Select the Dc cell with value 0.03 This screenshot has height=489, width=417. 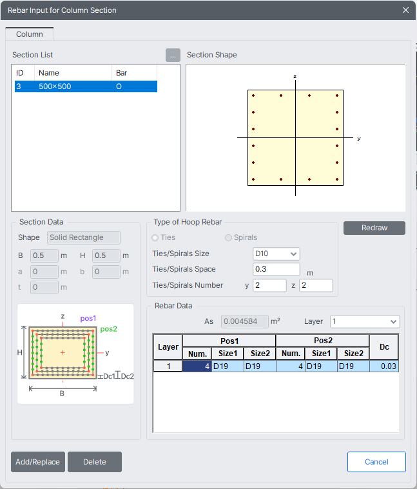click(x=384, y=366)
